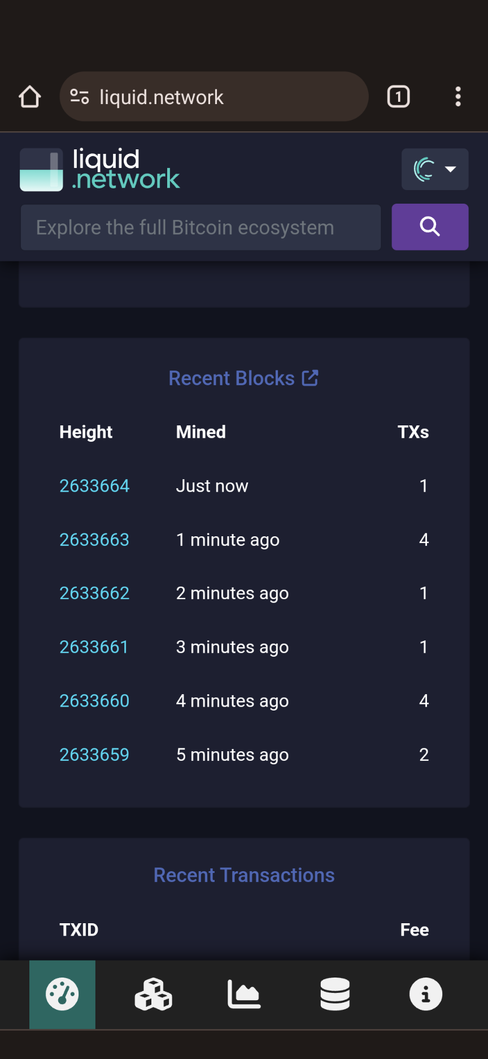Open the browser tab switcher
The image size is (488, 1059).
398,97
